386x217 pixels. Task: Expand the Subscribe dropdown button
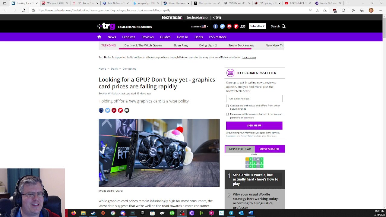[257, 26]
